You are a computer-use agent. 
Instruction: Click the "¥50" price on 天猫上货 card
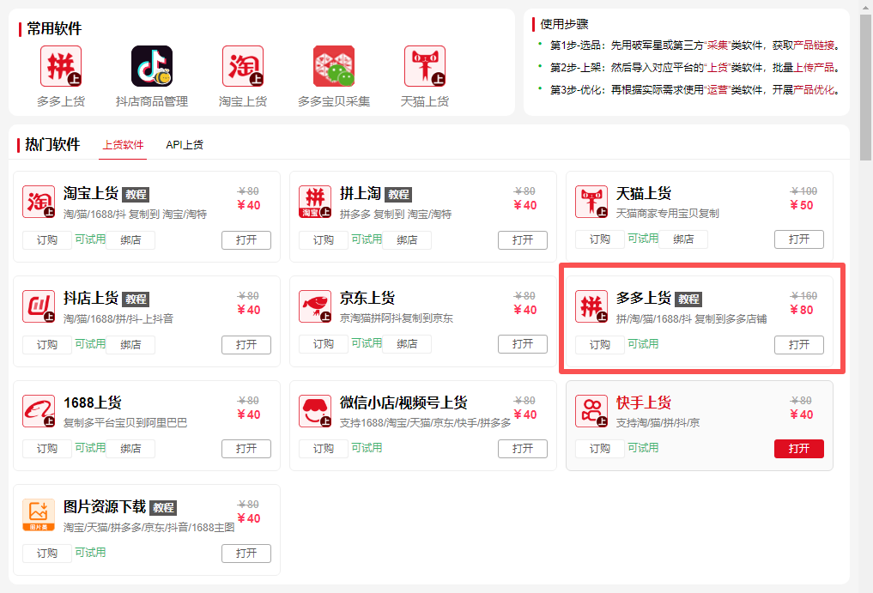point(802,205)
